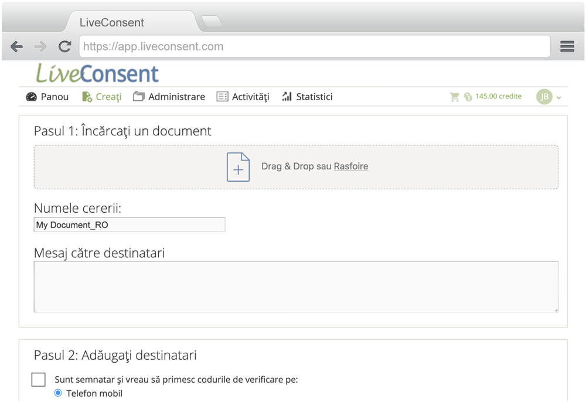Open the browser hamburger menu
Image resolution: width=586 pixels, height=402 pixels.
[567, 47]
